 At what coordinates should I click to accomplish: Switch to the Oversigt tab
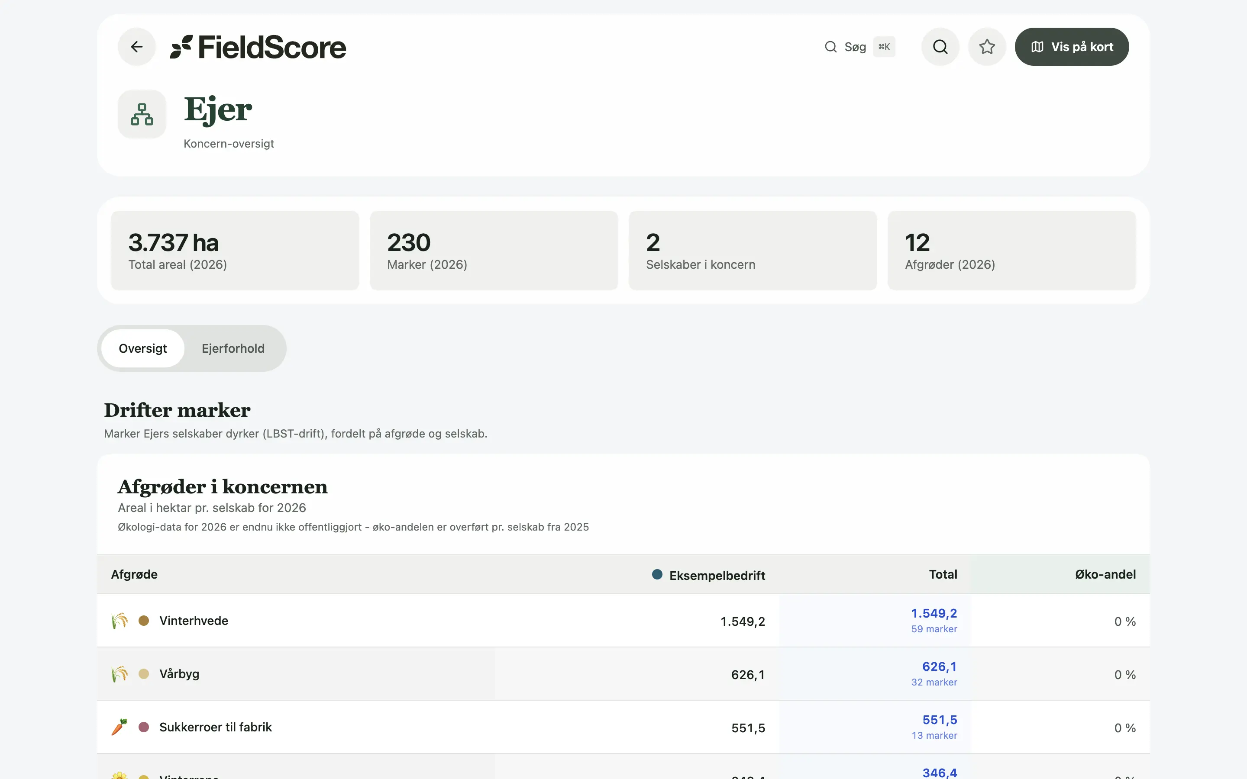[143, 348]
